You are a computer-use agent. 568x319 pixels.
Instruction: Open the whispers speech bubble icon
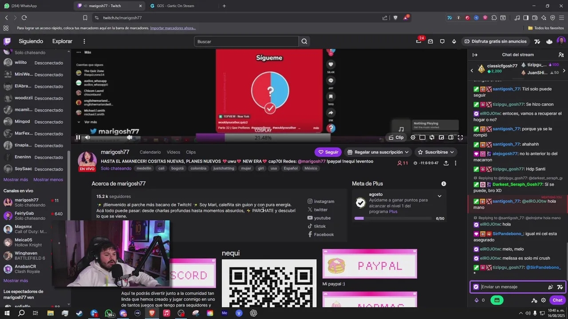coord(442,41)
